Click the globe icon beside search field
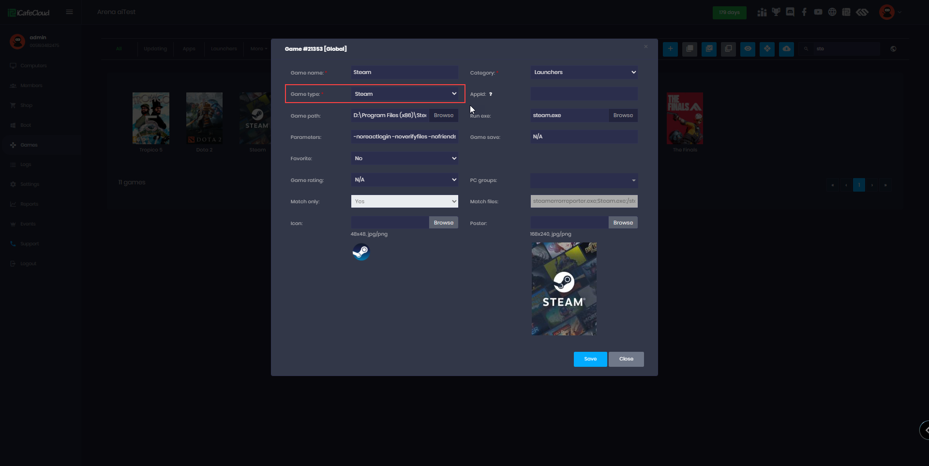Image resolution: width=929 pixels, height=466 pixels. click(x=893, y=49)
